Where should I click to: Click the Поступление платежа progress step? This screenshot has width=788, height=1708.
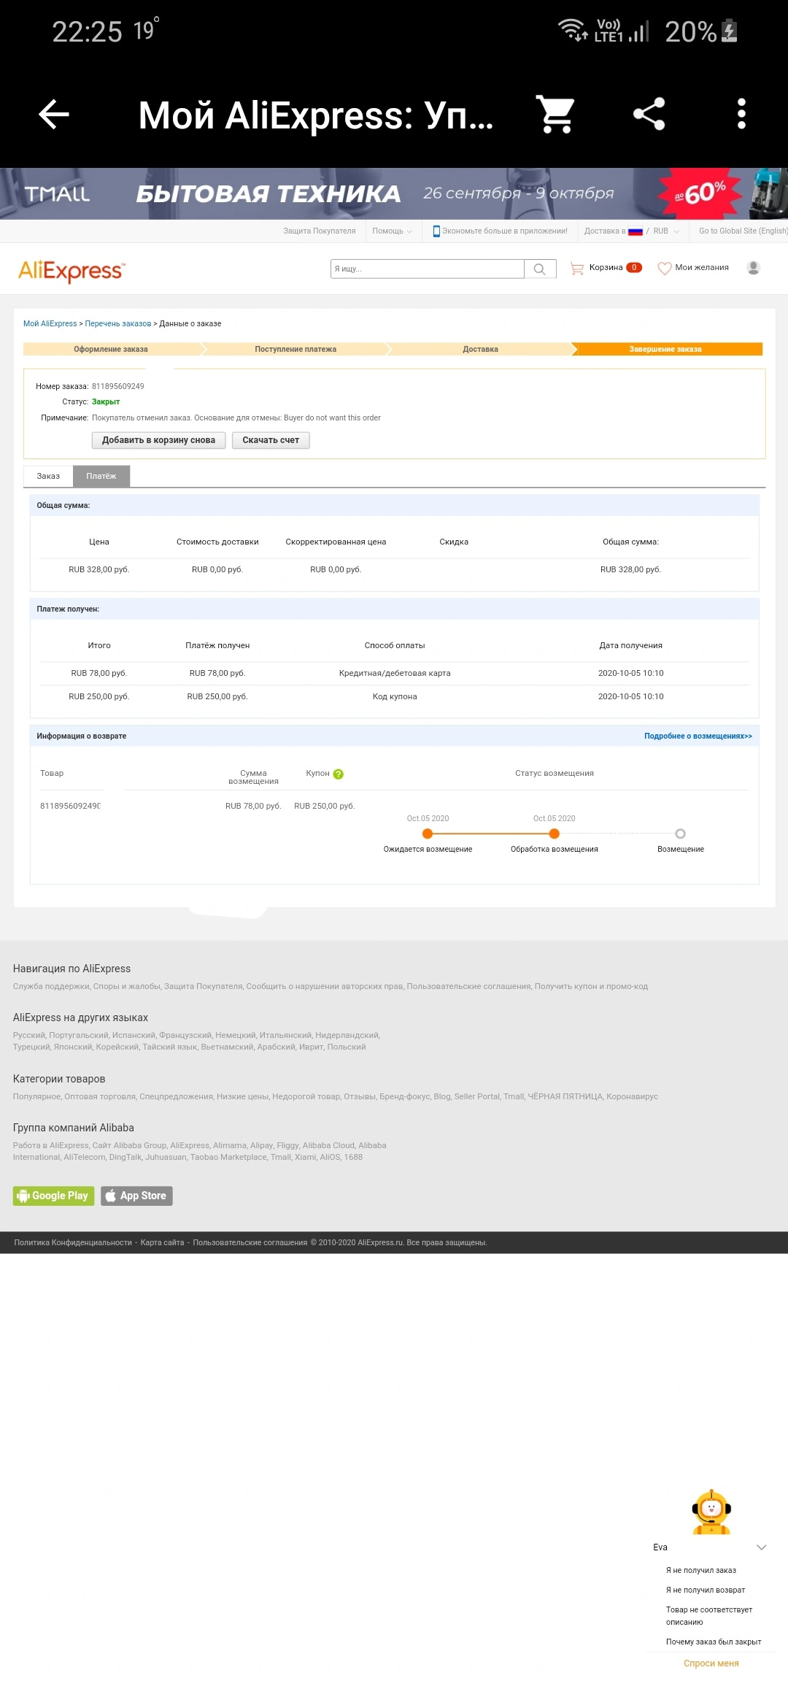pos(295,349)
